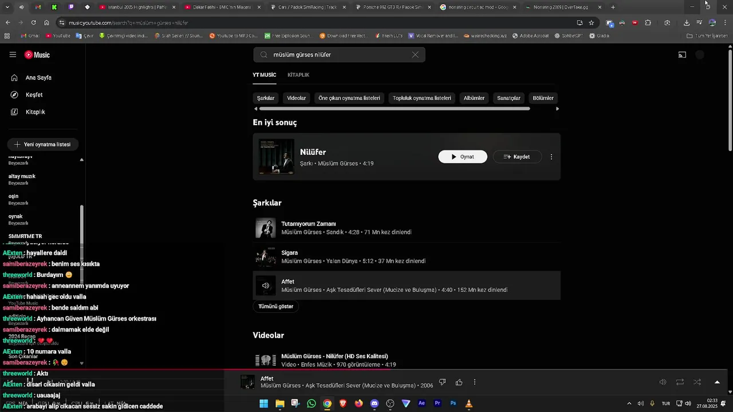The width and height of the screenshot is (733, 412).
Task: Open the account avatar at top right
Action: click(x=700, y=55)
